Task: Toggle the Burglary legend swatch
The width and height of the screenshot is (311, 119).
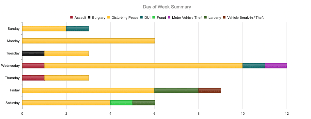Action: click(89, 18)
